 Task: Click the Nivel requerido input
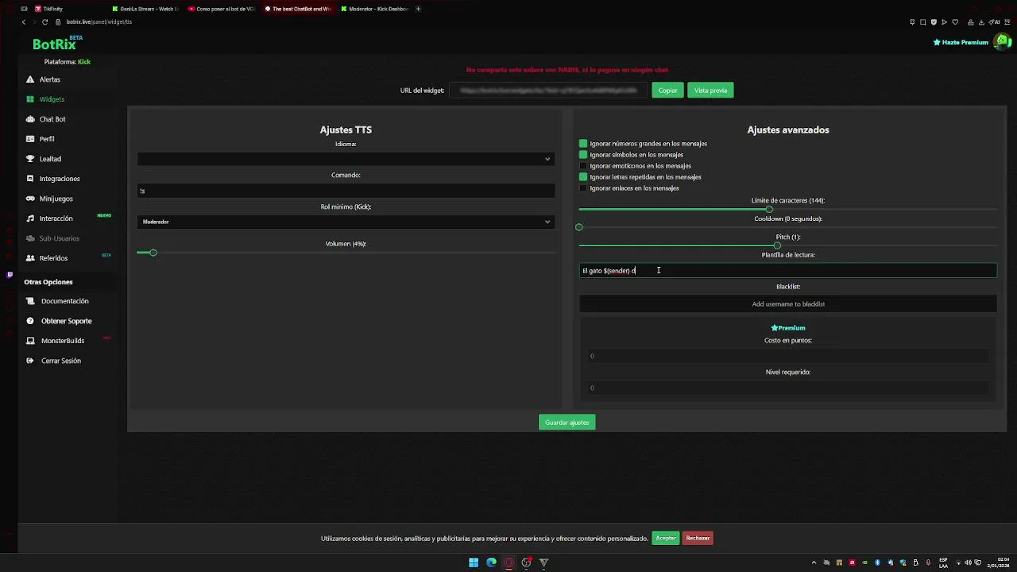(787, 388)
